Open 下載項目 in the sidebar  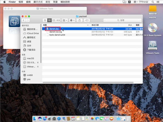coord(29,50)
